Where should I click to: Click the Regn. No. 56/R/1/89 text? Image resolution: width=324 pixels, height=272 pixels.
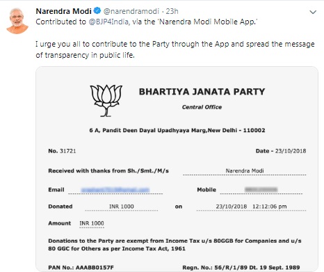click(x=241, y=267)
